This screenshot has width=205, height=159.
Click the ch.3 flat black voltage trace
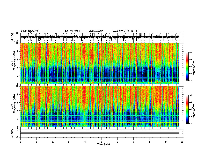tap(100, 133)
